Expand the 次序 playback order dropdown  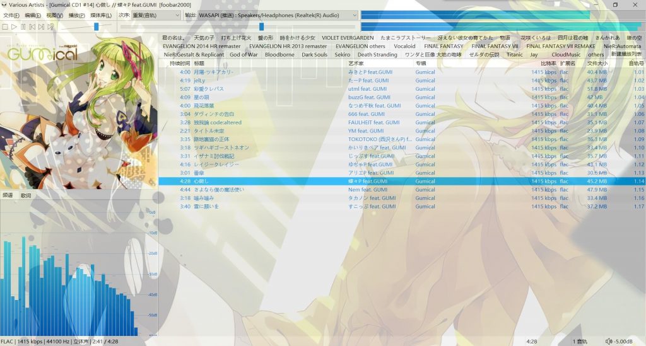(x=156, y=15)
